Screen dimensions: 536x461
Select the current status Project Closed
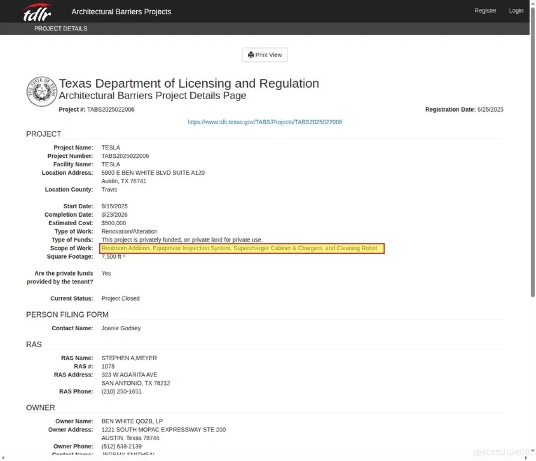pyautogui.click(x=121, y=298)
